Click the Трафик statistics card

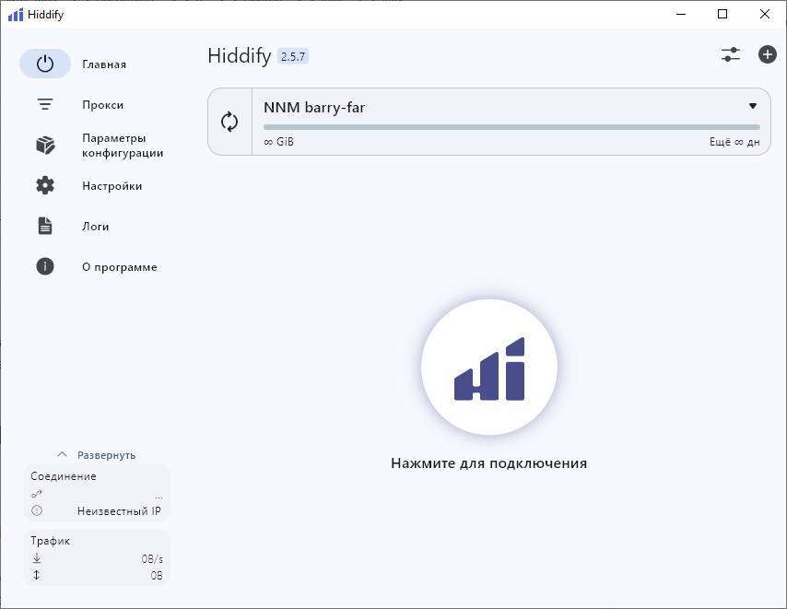click(x=97, y=557)
